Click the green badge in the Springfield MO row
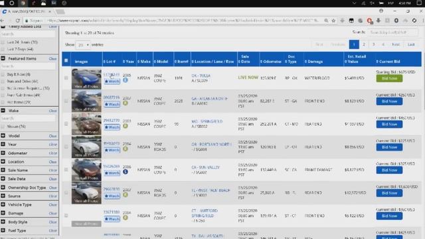 pos(126,126)
